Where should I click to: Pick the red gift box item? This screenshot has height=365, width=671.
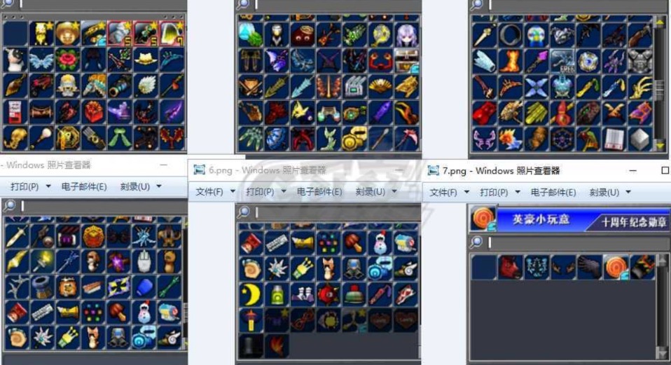pos(93,111)
